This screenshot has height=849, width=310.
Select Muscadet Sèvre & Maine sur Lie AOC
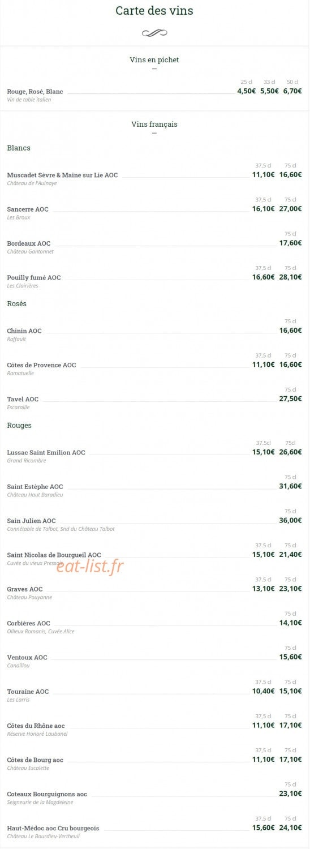(x=62, y=175)
